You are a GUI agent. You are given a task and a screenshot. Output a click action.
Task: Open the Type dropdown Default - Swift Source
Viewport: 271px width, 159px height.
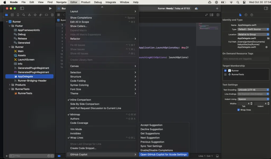pos(253,29)
